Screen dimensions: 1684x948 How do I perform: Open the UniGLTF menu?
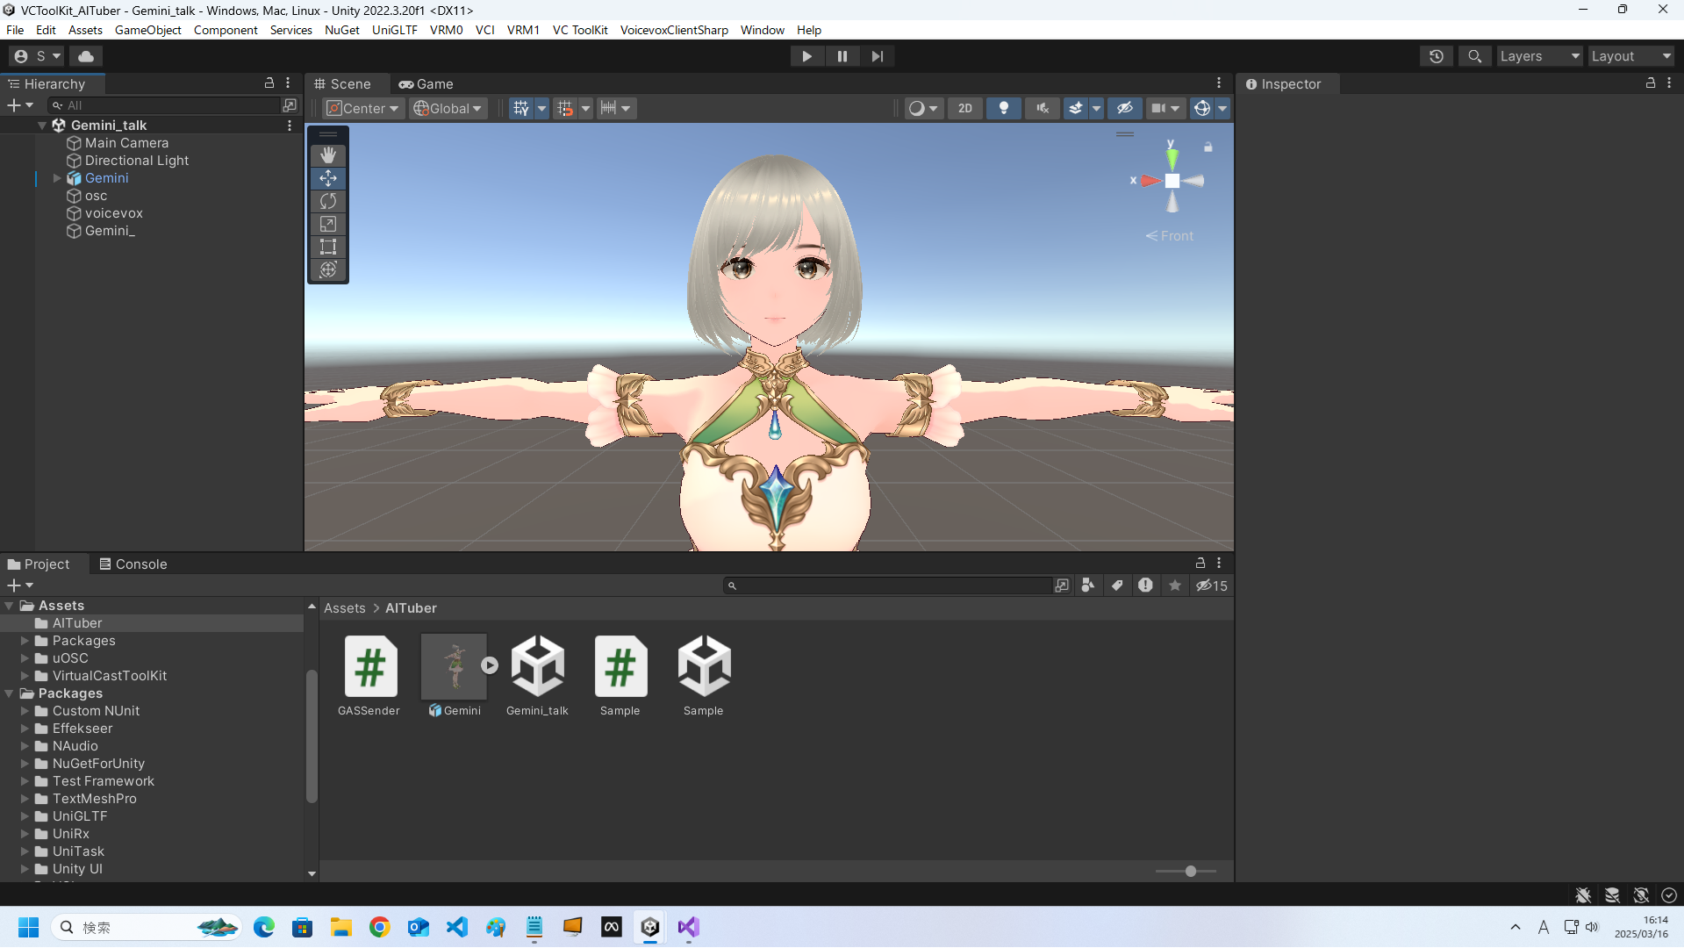tap(395, 30)
